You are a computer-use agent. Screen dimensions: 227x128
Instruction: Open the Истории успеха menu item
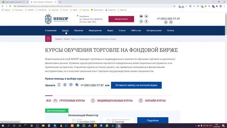154,31
